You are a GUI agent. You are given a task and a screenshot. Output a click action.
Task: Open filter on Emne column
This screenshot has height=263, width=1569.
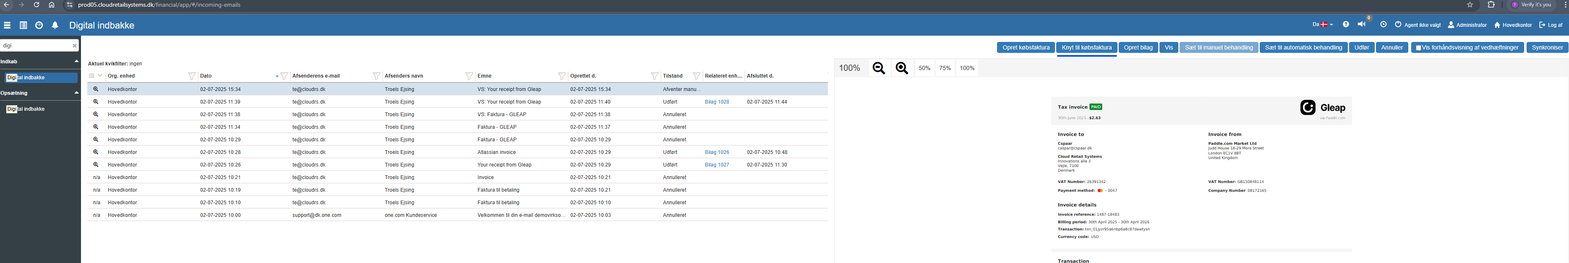(561, 76)
